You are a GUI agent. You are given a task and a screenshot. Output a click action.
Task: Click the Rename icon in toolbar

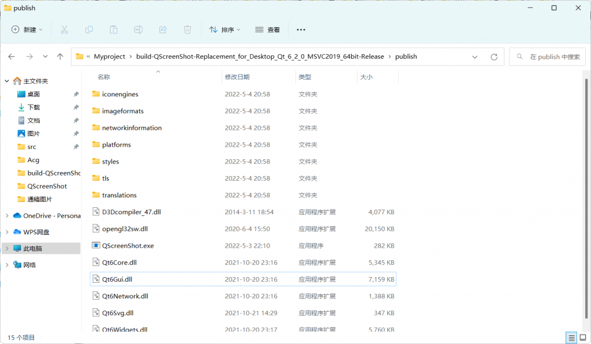[x=139, y=30]
